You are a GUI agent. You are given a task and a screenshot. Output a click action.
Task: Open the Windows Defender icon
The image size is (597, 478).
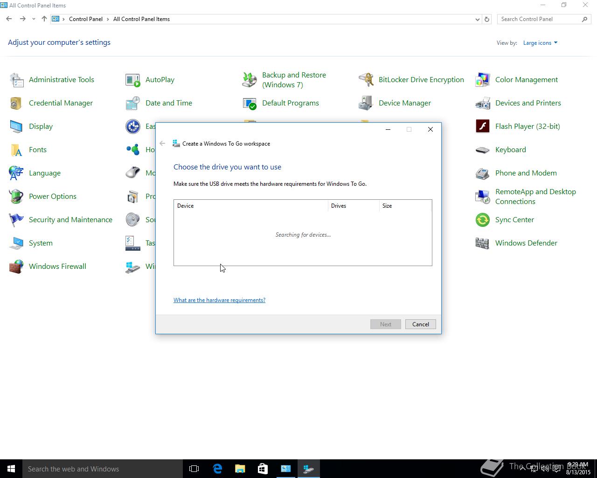(x=483, y=243)
